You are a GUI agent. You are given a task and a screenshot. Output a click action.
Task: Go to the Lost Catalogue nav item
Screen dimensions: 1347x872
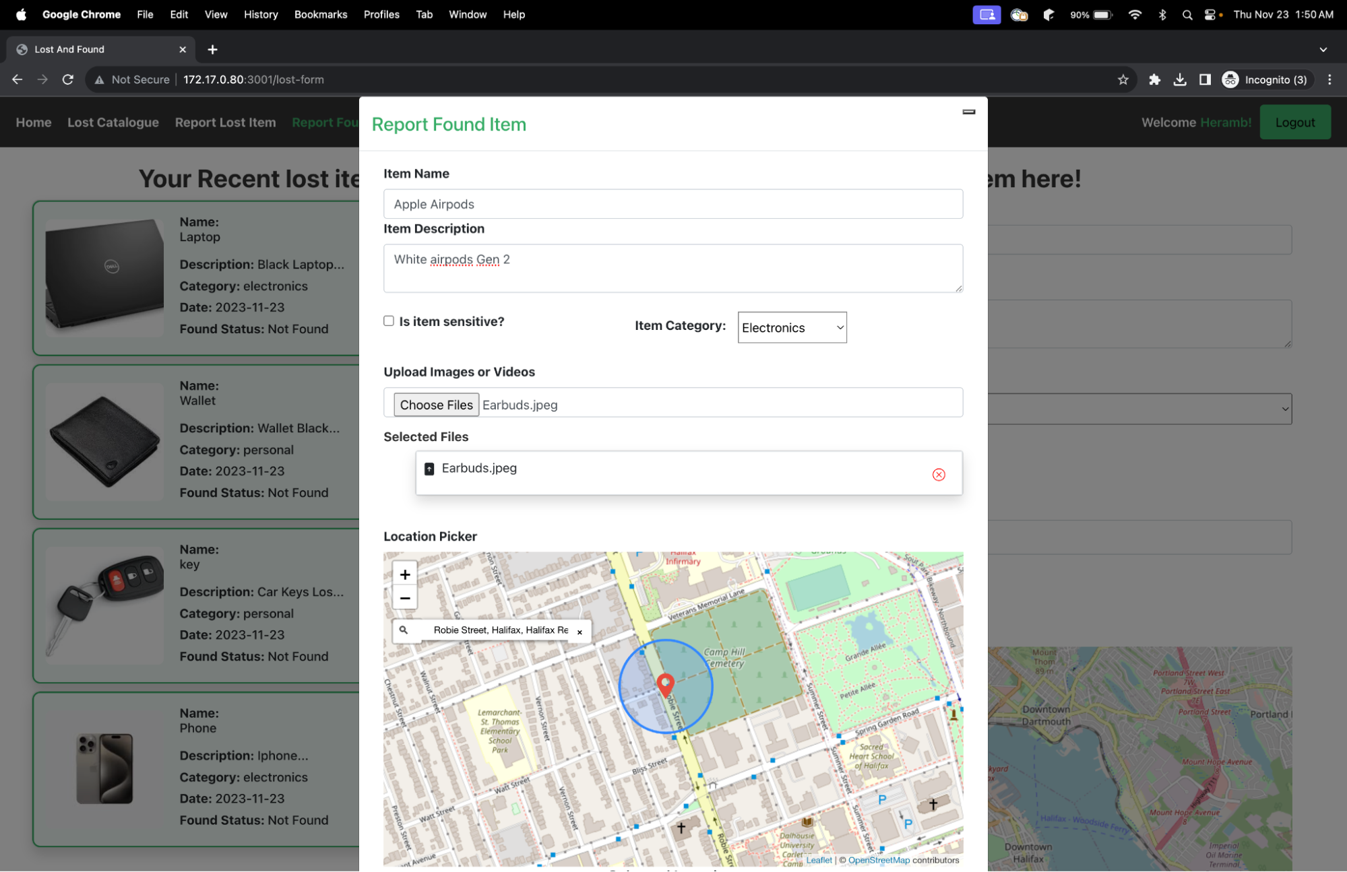coord(113,123)
